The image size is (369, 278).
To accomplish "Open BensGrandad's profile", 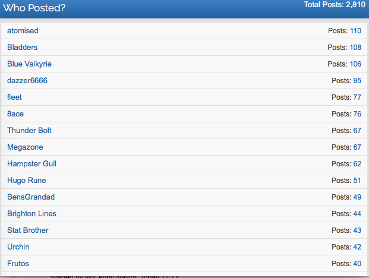I will tap(31, 197).
